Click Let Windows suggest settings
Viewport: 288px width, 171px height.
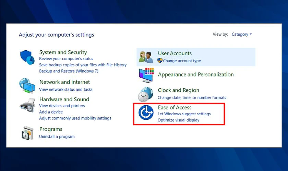[x=184, y=114]
